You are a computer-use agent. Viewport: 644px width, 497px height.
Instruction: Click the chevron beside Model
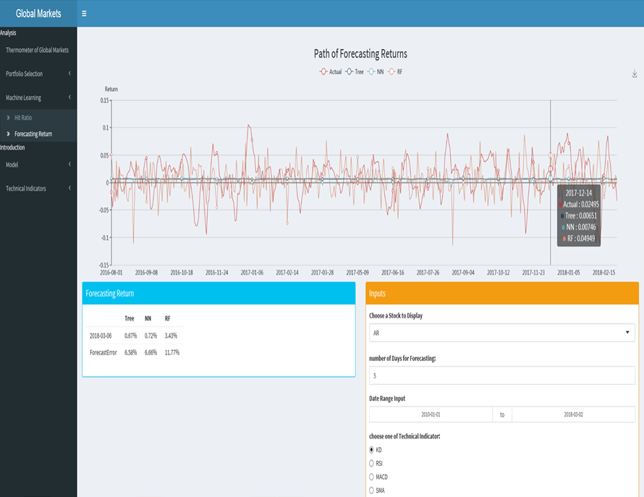click(69, 164)
